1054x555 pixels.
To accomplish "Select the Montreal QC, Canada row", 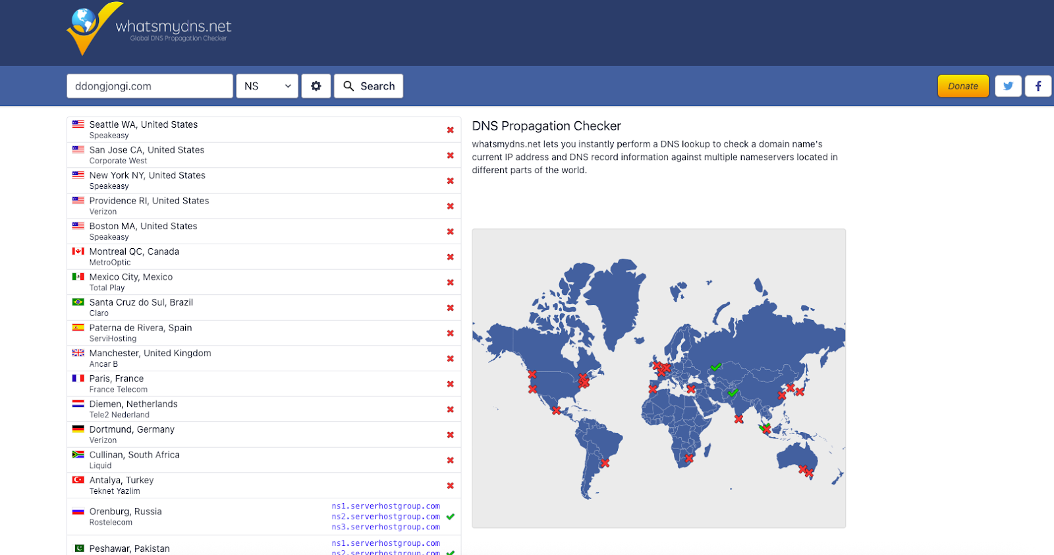I will pos(263,257).
